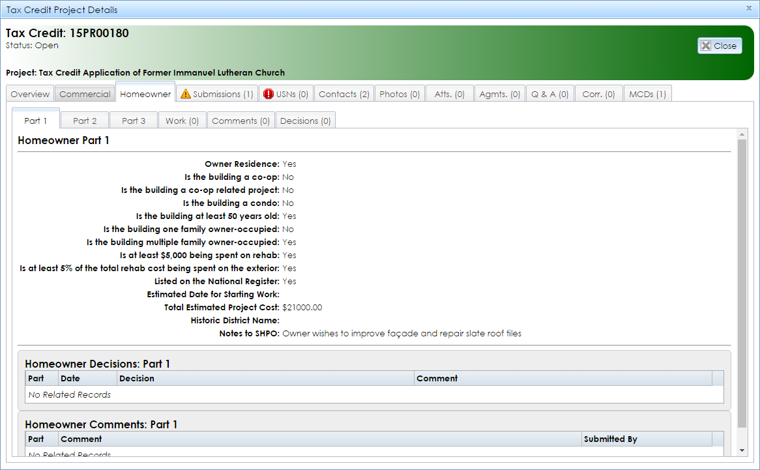
Task: Switch to Agmts. (0) tab
Action: point(500,94)
